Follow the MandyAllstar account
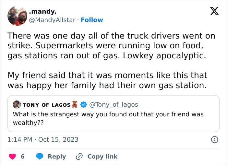This screenshot has width=227, height=165. point(92,20)
